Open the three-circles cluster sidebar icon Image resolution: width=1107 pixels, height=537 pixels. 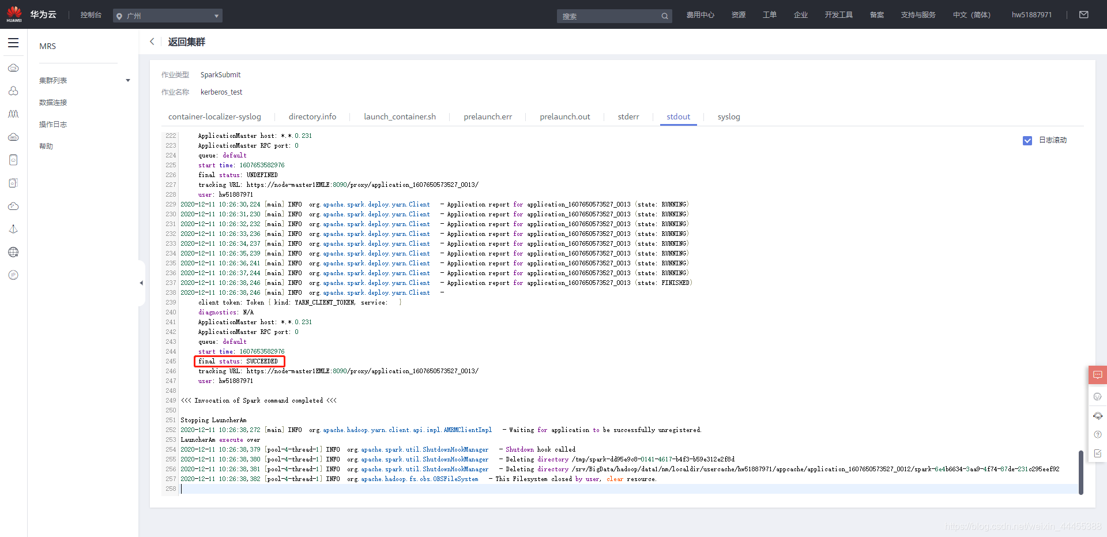(x=13, y=91)
